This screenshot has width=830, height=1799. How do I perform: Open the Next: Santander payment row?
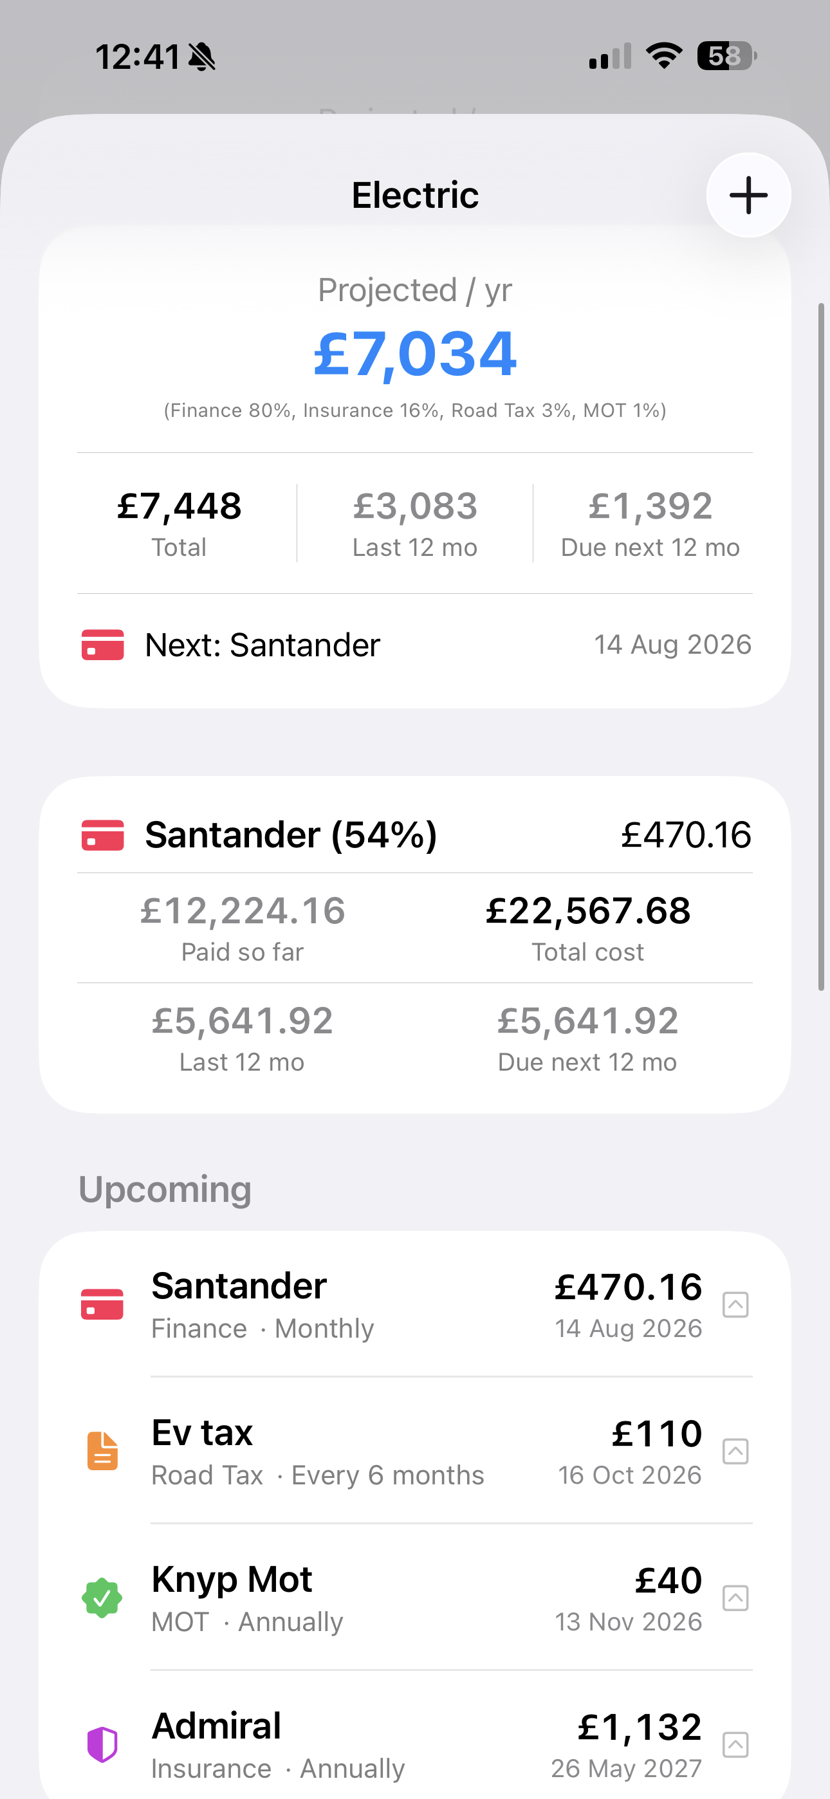click(x=415, y=645)
